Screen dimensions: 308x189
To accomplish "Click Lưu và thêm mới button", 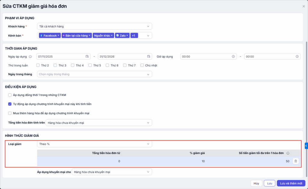I will (x=291, y=183).
